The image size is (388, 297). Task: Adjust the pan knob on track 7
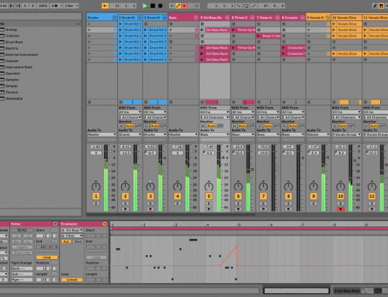(263, 186)
